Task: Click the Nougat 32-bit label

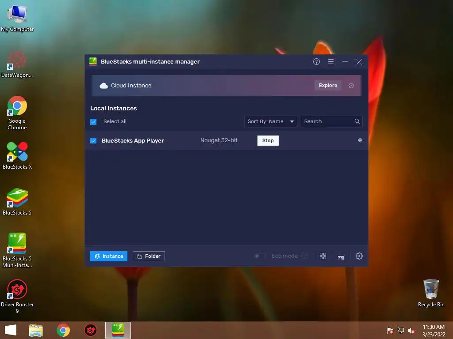Action: (x=219, y=140)
